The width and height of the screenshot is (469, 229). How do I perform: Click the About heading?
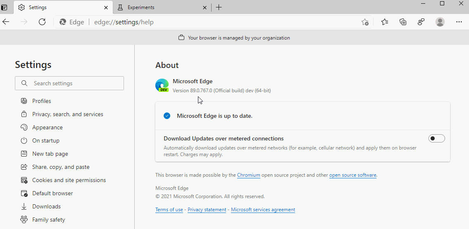(x=167, y=65)
